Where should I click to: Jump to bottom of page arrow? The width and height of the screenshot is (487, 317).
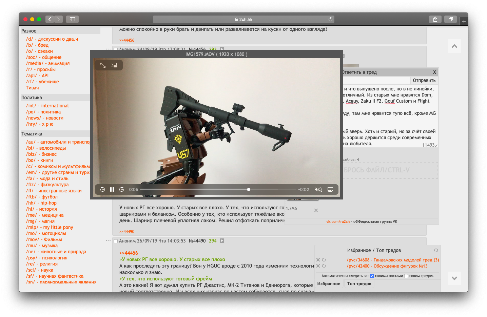click(454, 278)
